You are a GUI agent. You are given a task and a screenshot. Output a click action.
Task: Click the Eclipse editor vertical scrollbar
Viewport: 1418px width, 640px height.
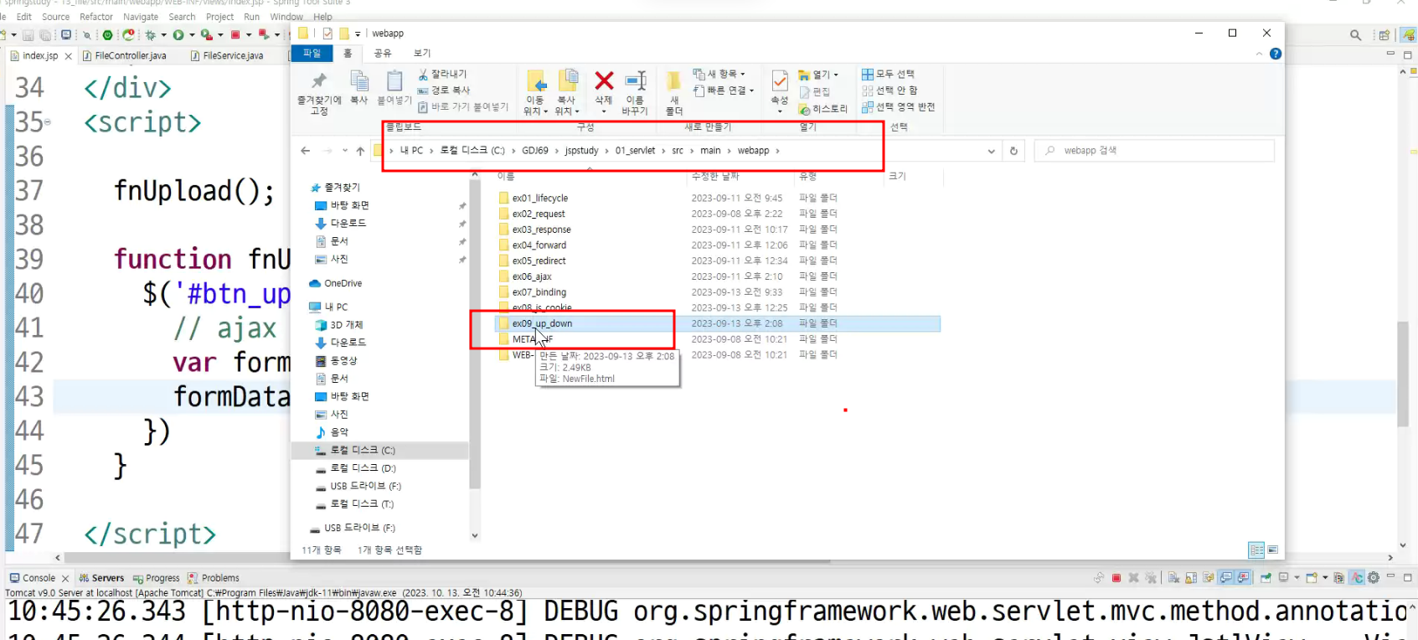[1403, 374]
